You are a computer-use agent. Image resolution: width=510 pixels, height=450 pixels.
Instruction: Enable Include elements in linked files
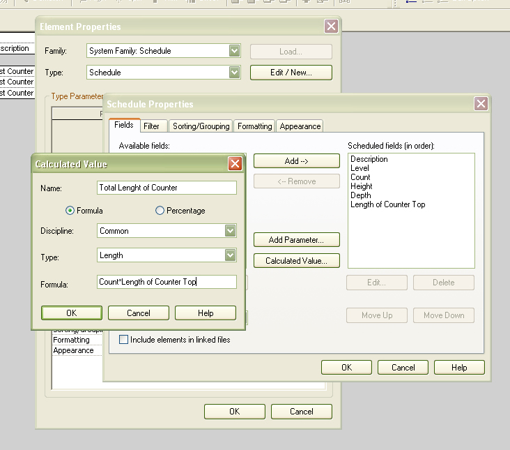tap(124, 340)
